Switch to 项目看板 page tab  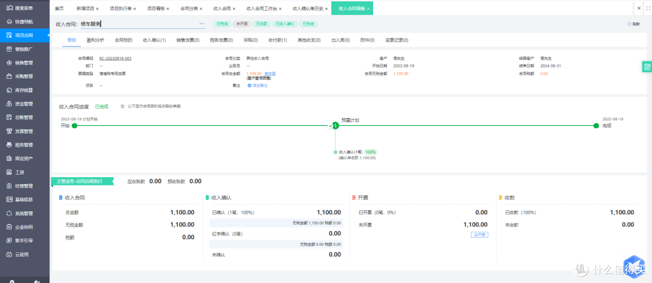coord(156,8)
